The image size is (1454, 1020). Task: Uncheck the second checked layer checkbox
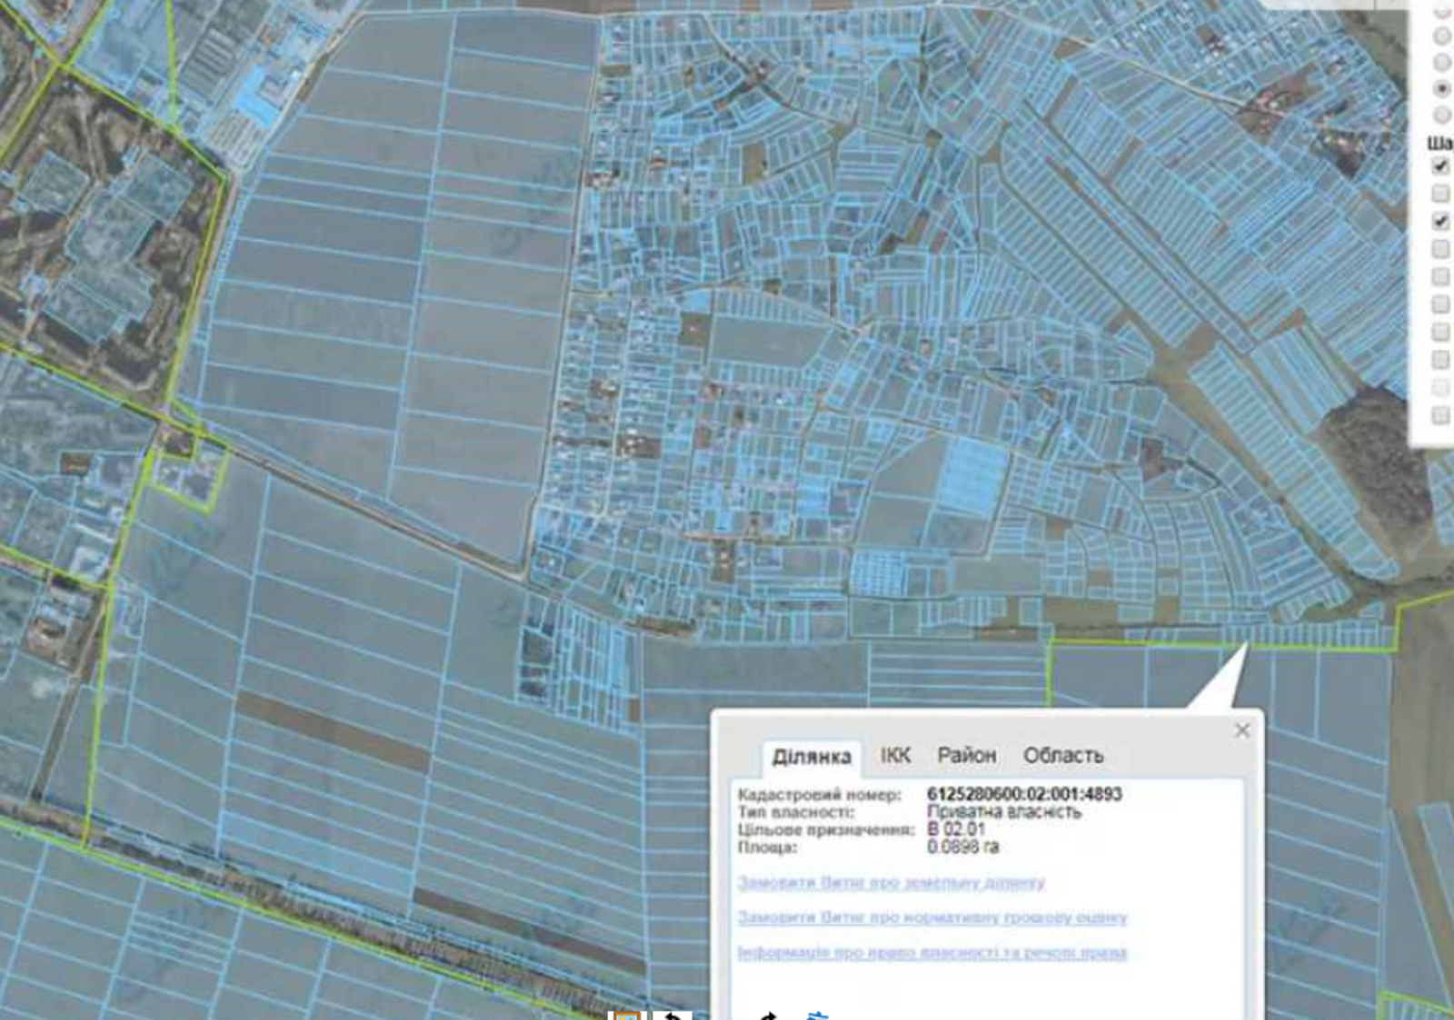pyautogui.click(x=1440, y=221)
